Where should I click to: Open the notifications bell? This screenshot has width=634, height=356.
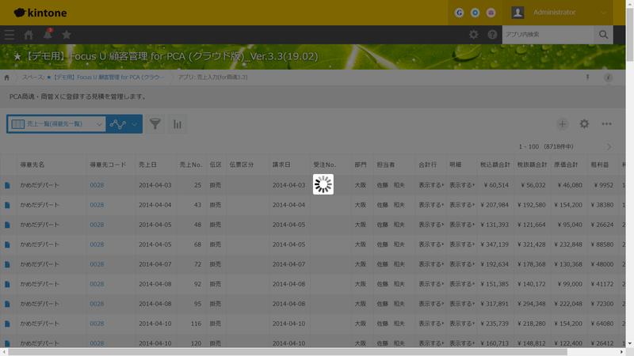click(x=48, y=34)
